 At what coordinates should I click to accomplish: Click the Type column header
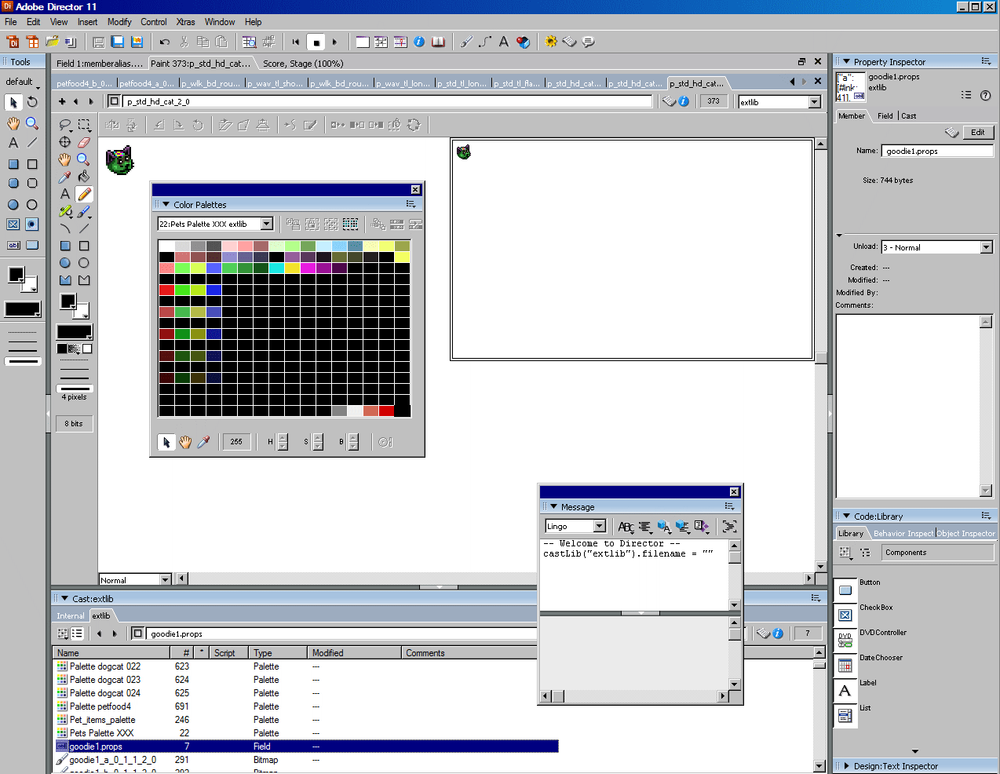[278, 652]
